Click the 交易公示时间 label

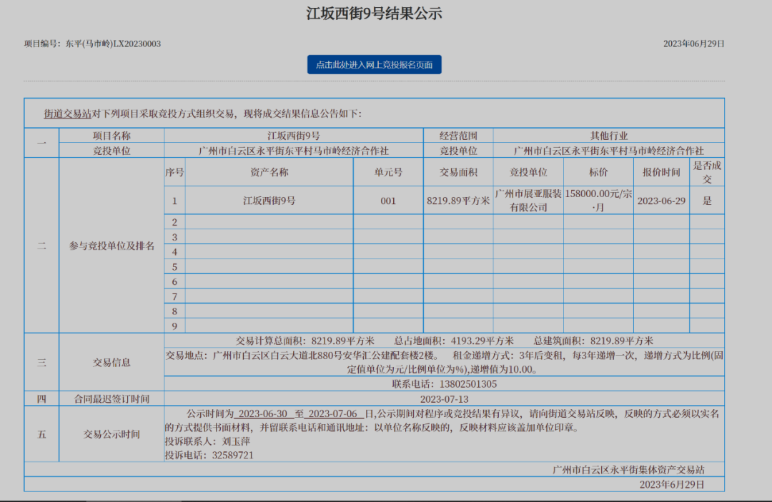point(112,434)
